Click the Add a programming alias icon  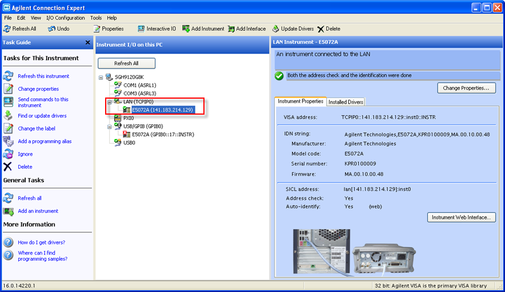[x=8, y=141]
